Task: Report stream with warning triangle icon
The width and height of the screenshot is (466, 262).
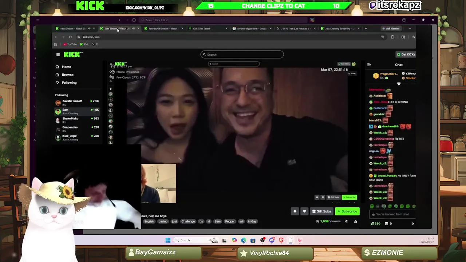Action: coord(355,221)
